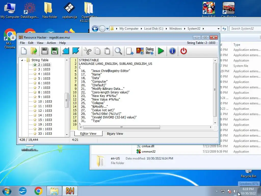261x196 pixels.
Task: Paste with the clipboard toolbar icon
Action: click(x=107, y=51)
